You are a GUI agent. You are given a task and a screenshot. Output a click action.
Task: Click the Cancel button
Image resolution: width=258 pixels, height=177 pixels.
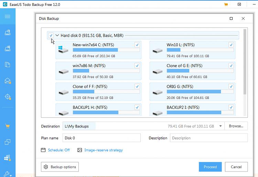236,167
